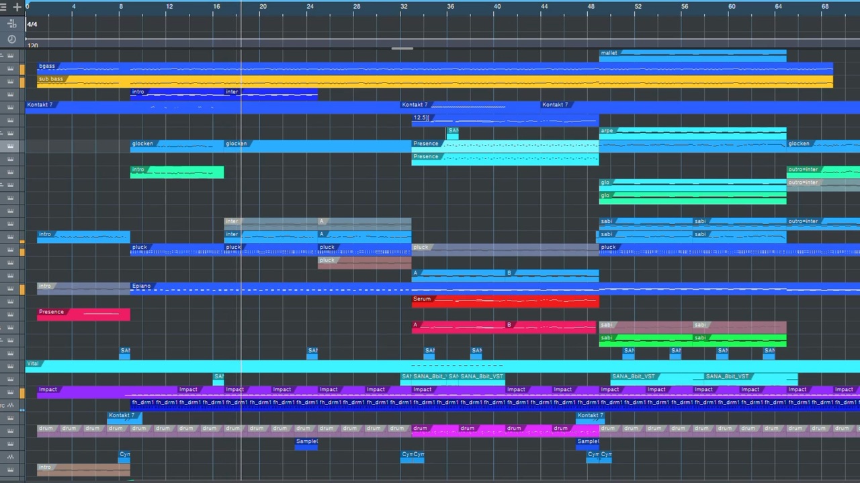860x483 pixels.
Task: Click the Impact track keyboard instrument icon
Action: (x=11, y=392)
